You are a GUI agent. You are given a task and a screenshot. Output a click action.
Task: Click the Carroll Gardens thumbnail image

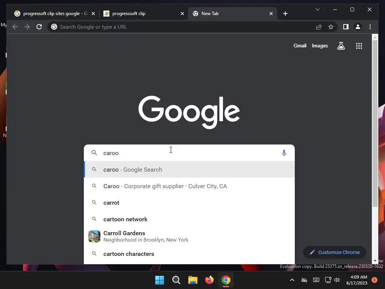click(94, 236)
